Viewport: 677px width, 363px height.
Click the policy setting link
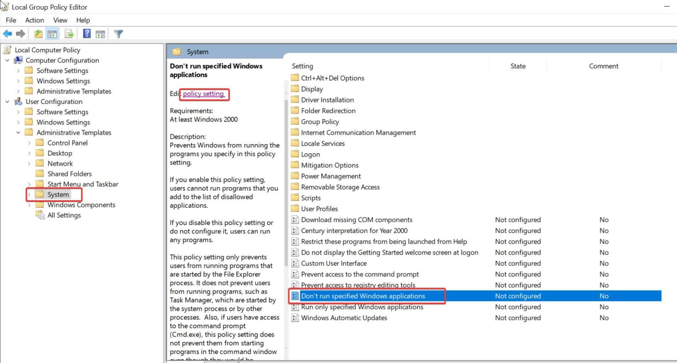pyautogui.click(x=203, y=94)
